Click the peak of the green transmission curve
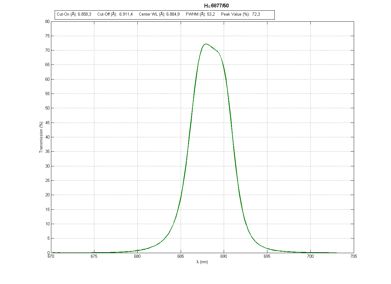391x284 pixels. click(x=206, y=44)
